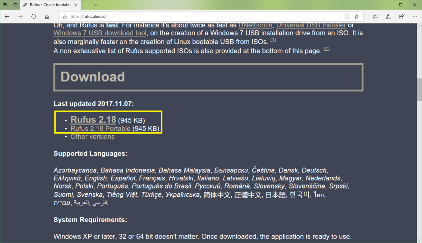The image size is (422, 243).
Task: Open the Home page icon
Action: click(47, 17)
